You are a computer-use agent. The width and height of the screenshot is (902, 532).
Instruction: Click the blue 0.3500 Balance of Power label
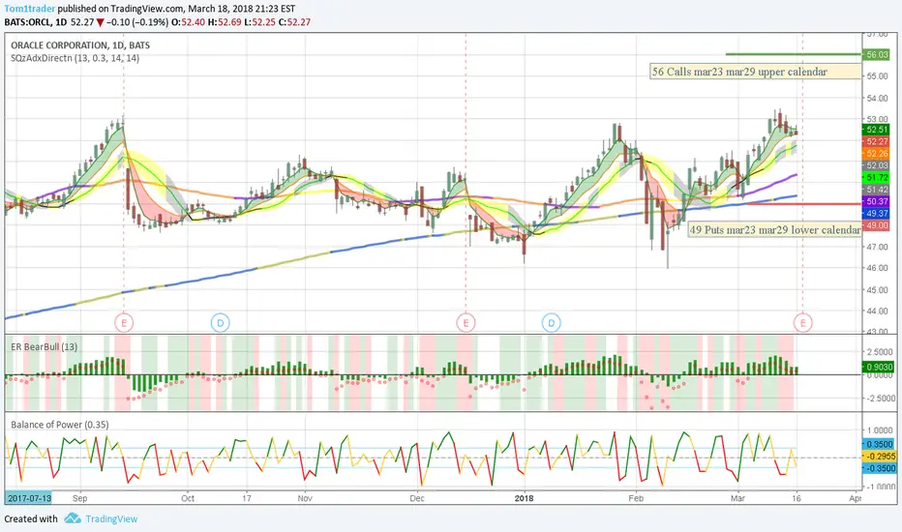(x=880, y=444)
